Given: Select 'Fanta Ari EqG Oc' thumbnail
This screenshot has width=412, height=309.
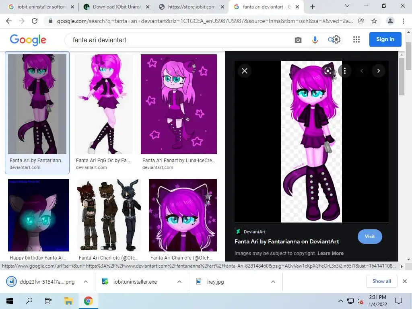Looking at the screenshot, I should pyautogui.click(x=104, y=104).
